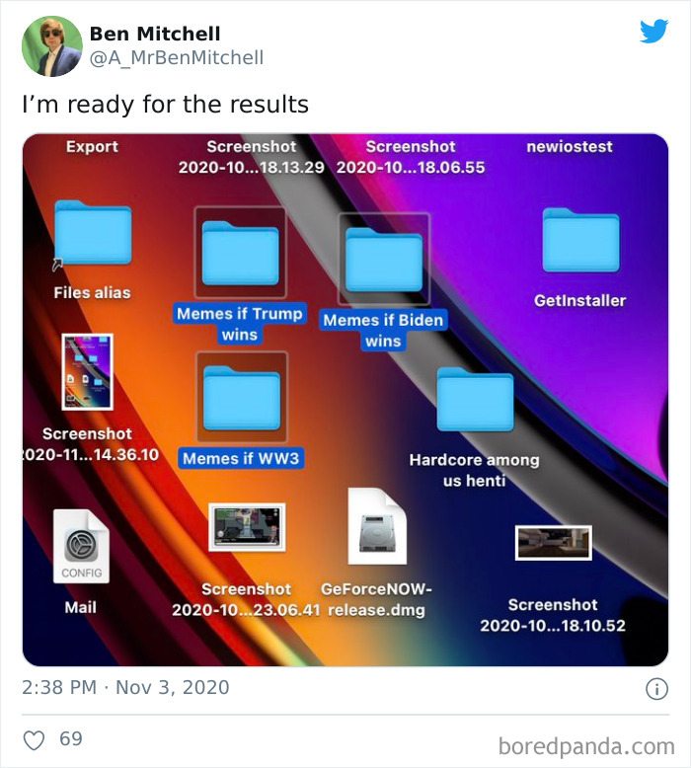This screenshot has width=691, height=768.
Task: Open Screenshot 2020-10...18.10.52 thumbnail
Action: click(x=554, y=543)
